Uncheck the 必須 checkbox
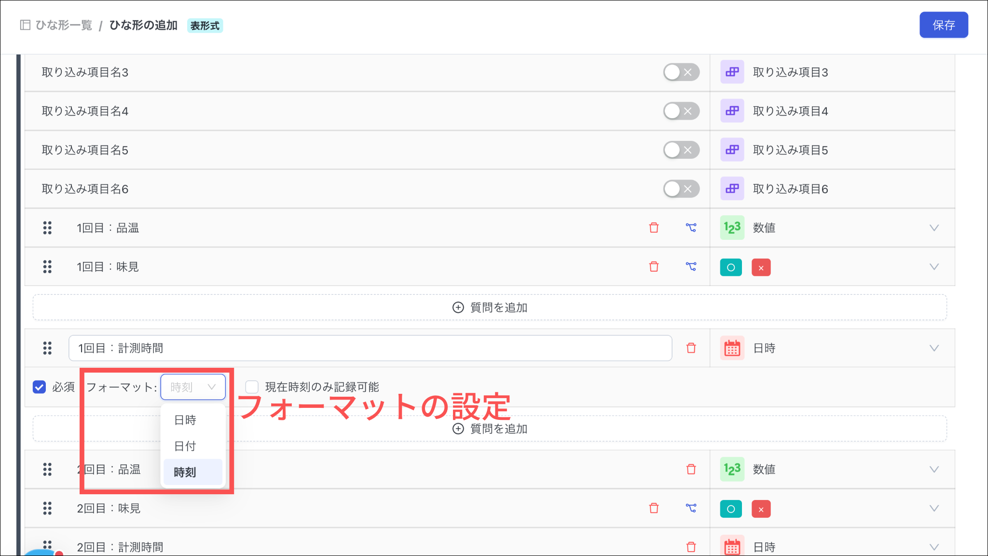The image size is (988, 556). (x=39, y=387)
